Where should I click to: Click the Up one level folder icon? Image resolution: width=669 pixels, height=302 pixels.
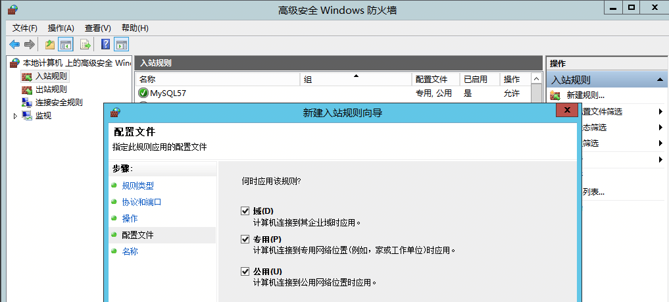point(51,44)
